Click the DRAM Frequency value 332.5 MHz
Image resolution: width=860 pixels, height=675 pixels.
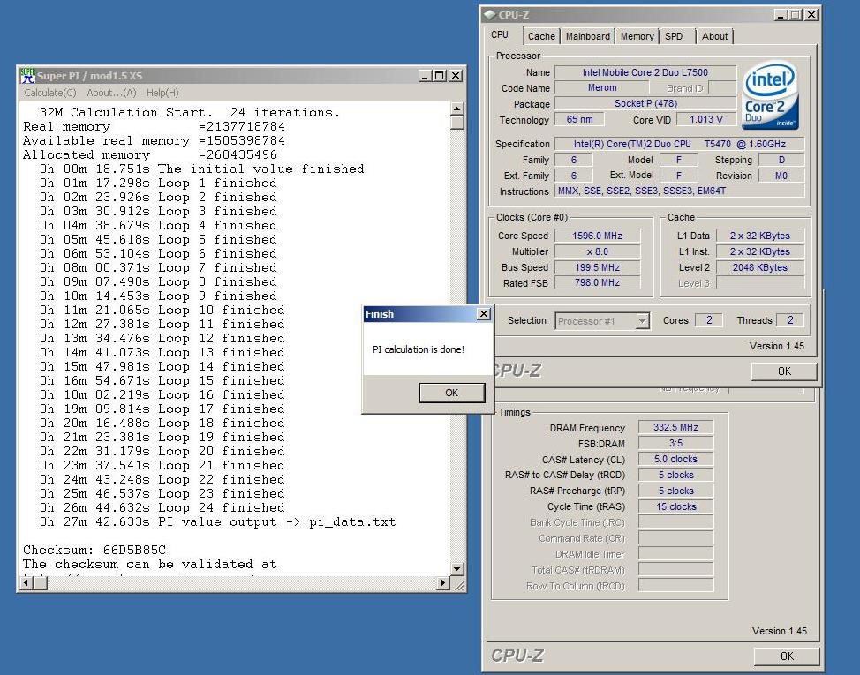pos(675,427)
